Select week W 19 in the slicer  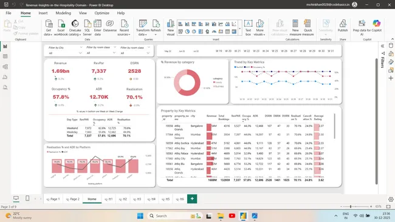(x=219, y=51)
